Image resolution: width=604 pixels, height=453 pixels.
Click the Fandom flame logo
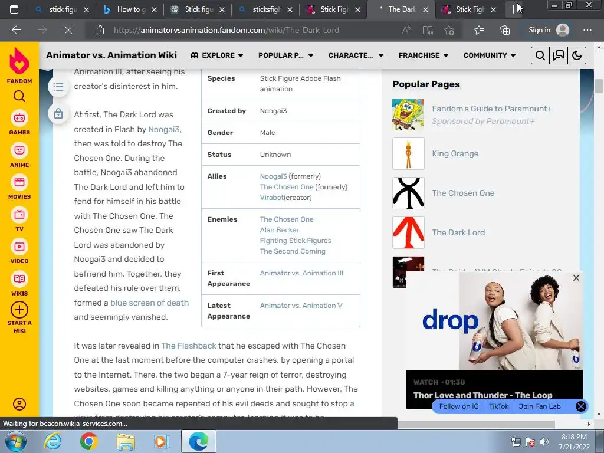pos(19,61)
